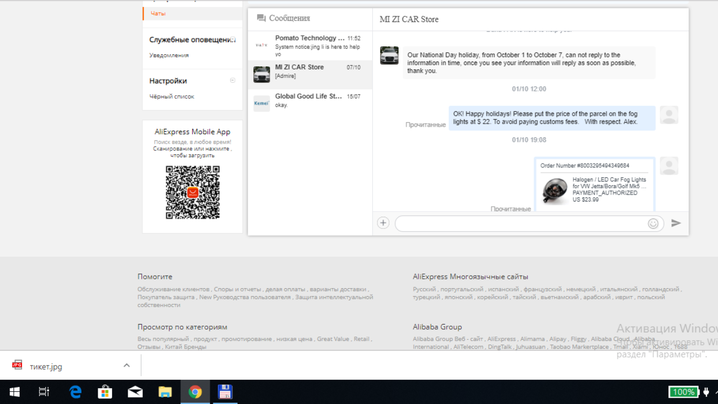Open the emoji smiley picker
The image size is (718, 404).
pos(653,224)
